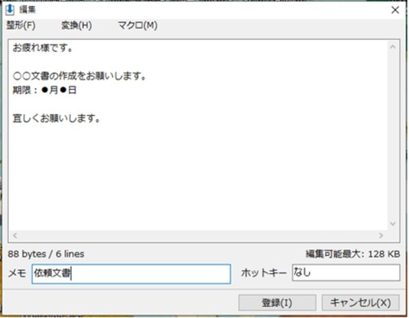Viewport: 409px width, 318px height.
Task: Click the app icon in the title bar
Action: [x=10, y=10]
